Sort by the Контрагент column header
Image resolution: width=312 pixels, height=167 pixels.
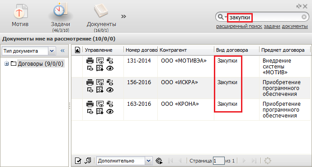click(x=173, y=50)
